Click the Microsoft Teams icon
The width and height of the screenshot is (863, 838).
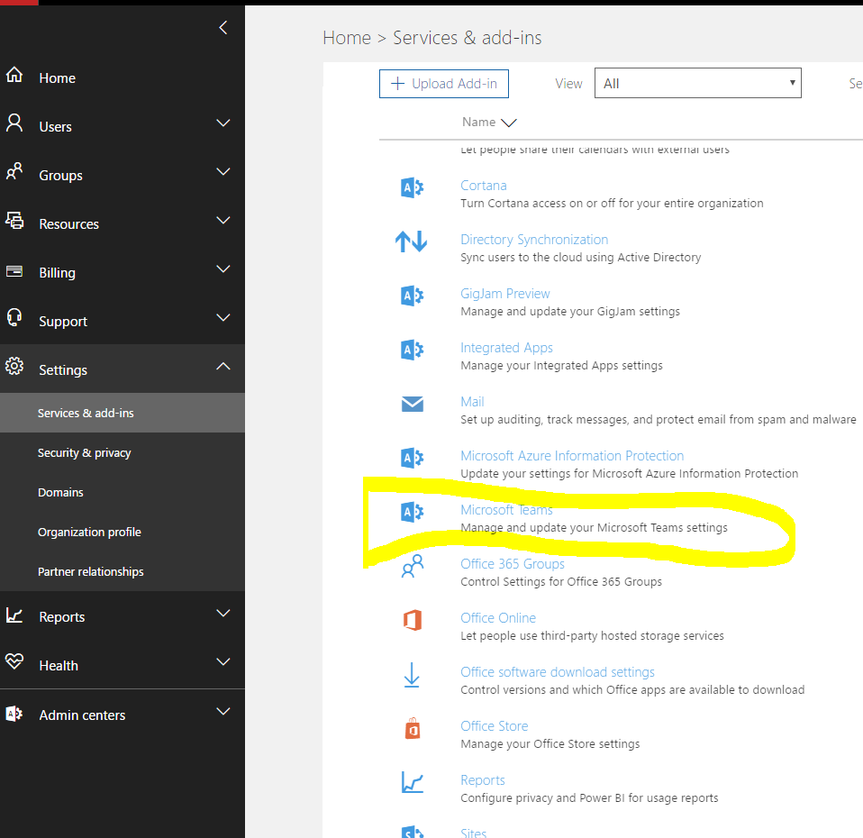click(x=412, y=512)
